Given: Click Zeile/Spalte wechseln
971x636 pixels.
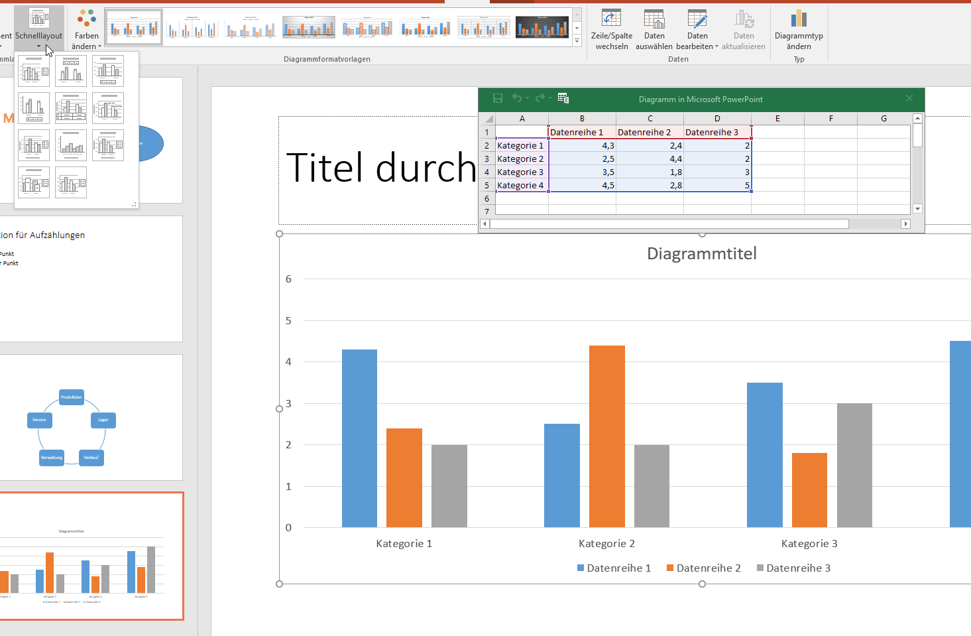Looking at the screenshot, I should click(612, 29).
